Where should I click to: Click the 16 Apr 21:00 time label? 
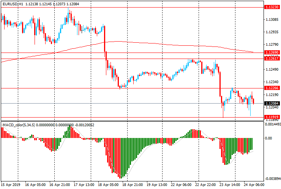tap(60, 185)
